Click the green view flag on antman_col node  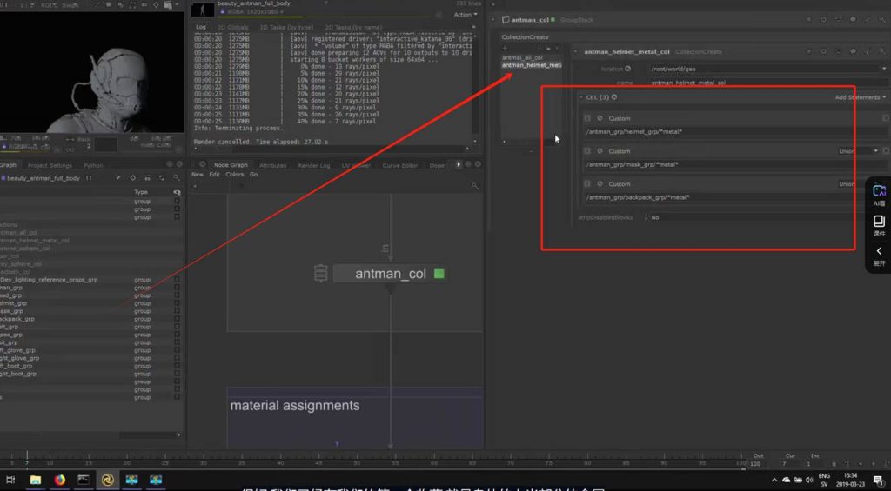coord(439,274)
